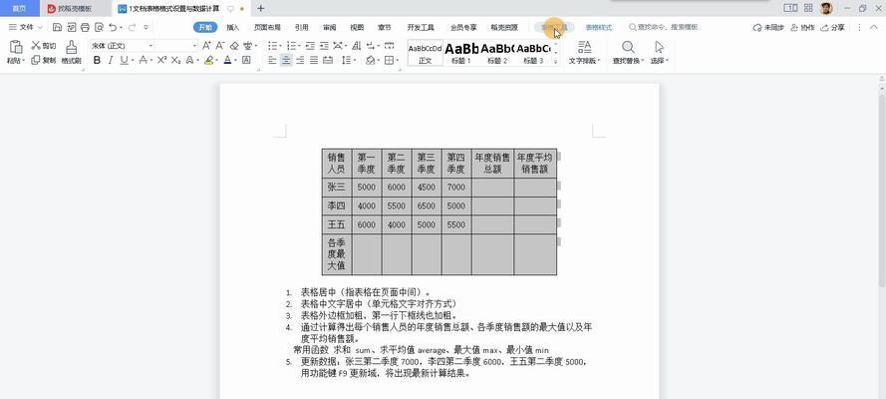This screenshot has width=886, height=399.
Task: Click the 协作 collaboration button
Action: point(802,27)
